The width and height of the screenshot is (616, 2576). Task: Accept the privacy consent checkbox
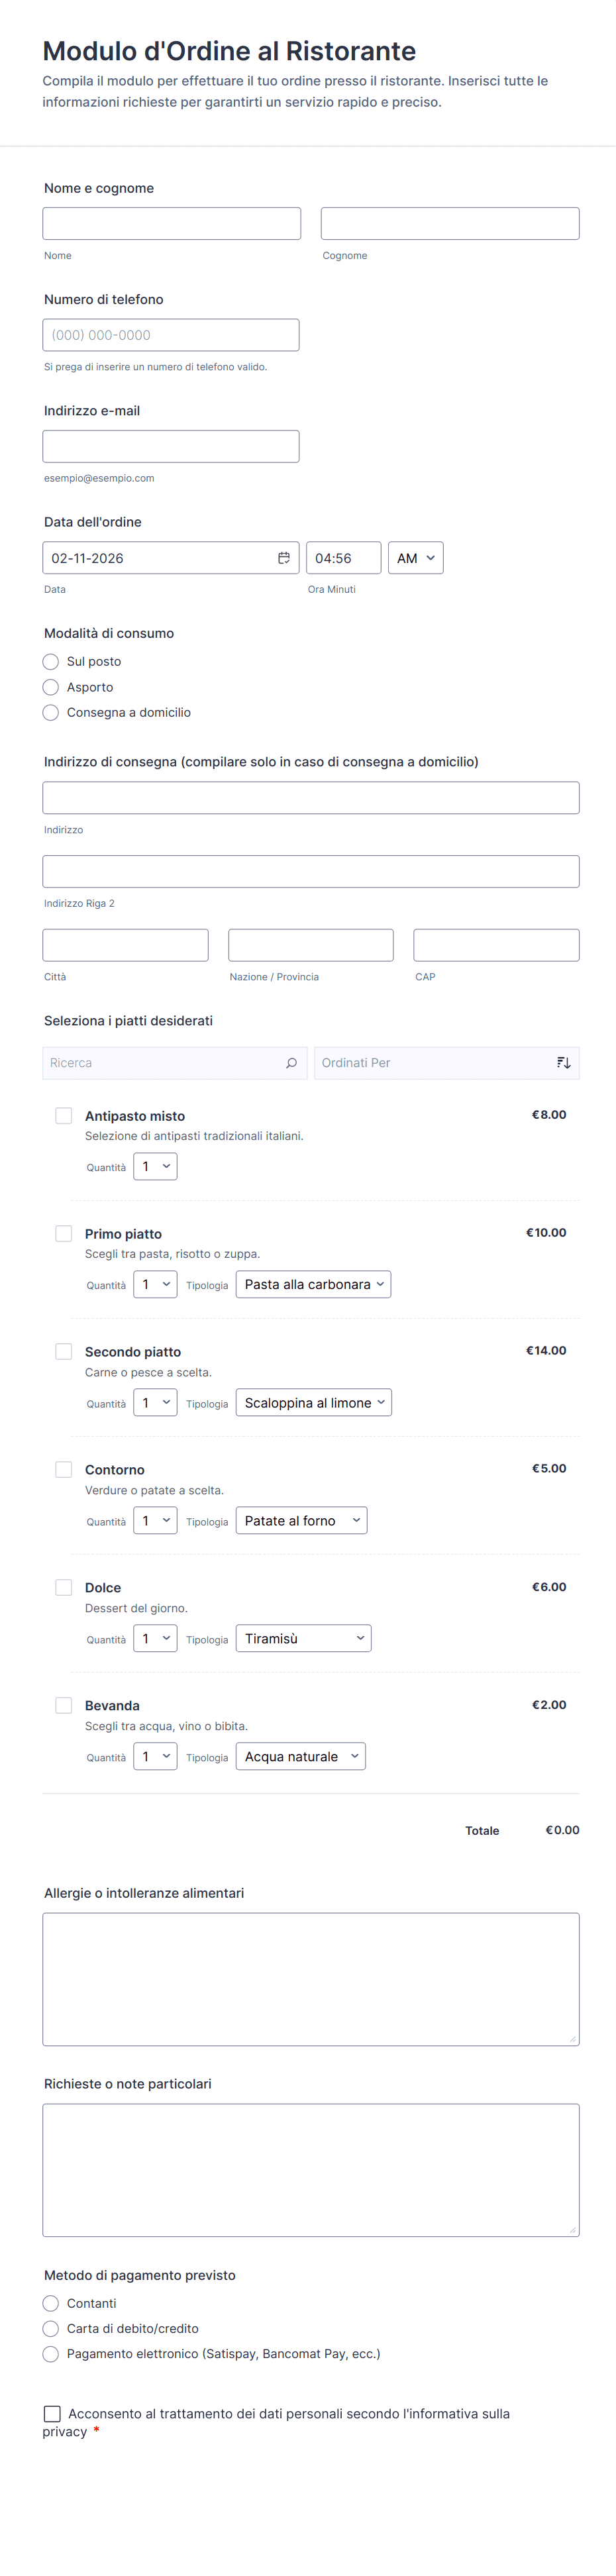click(x=52, y=2414)
